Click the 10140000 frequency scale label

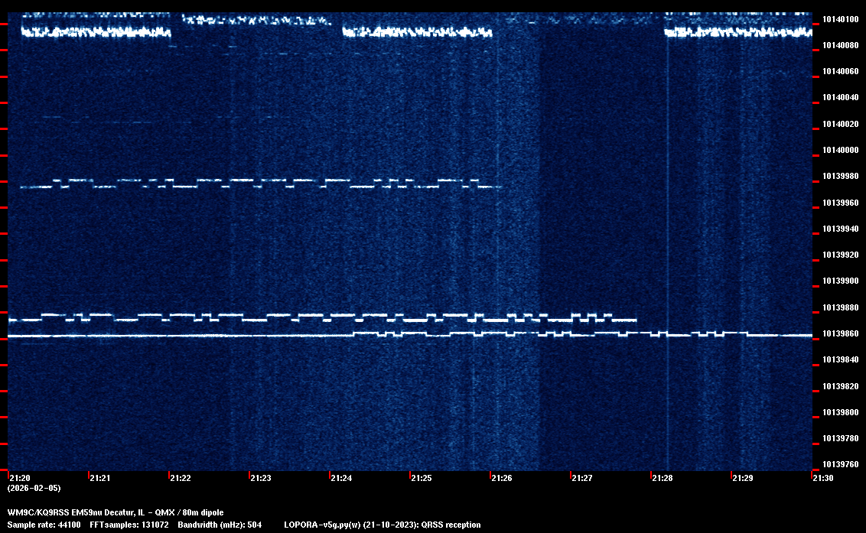(839, 150)
